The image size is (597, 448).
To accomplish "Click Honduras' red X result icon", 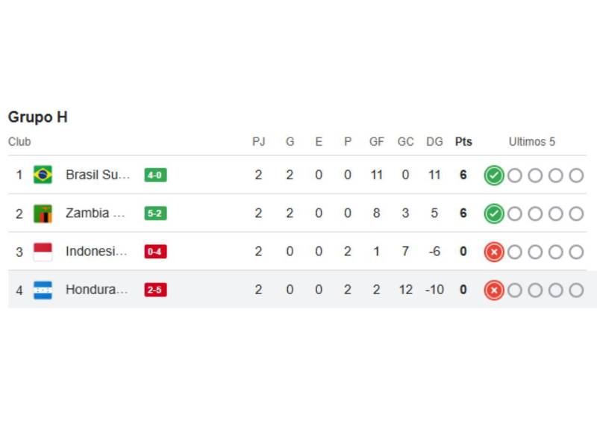I will [494, 290].
